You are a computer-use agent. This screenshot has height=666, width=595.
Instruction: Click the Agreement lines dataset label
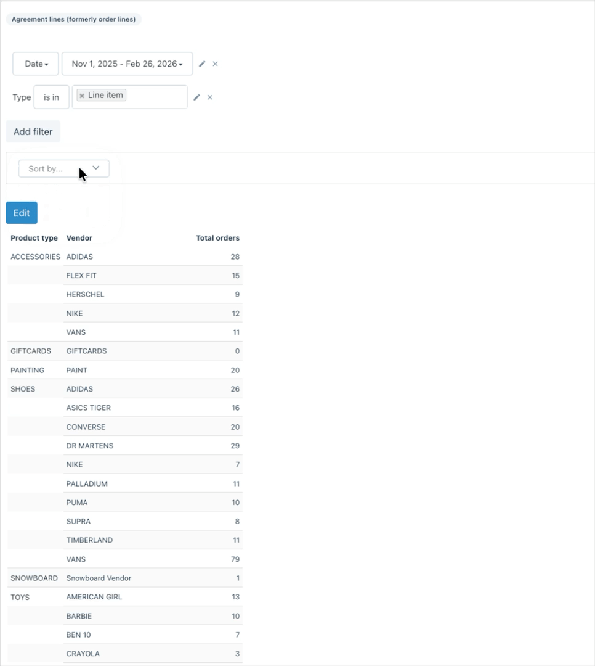[x=73, y=19]
